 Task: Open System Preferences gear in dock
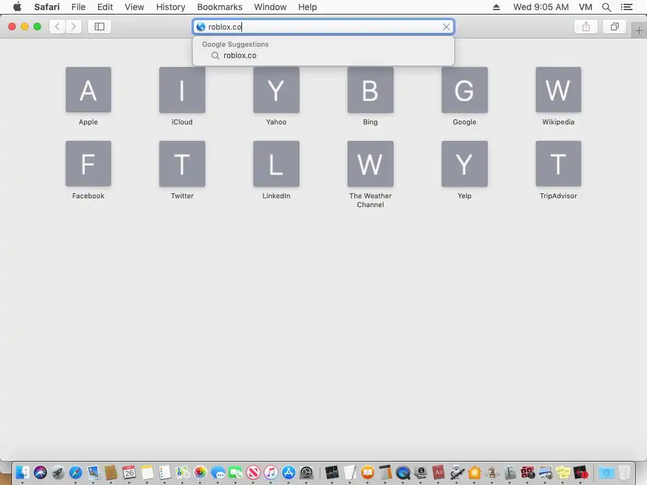[306, 472]
